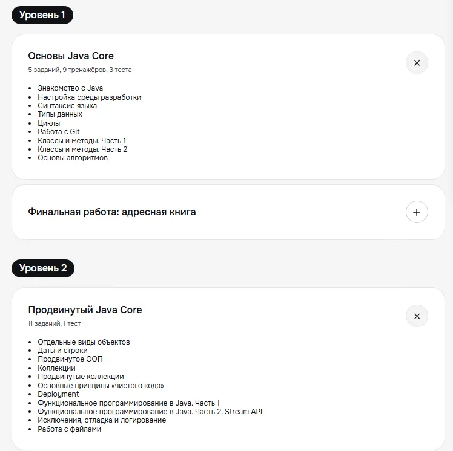Select the Stream API functional programming topic
The image size is (453, 451).
click(x=150, y=412)
